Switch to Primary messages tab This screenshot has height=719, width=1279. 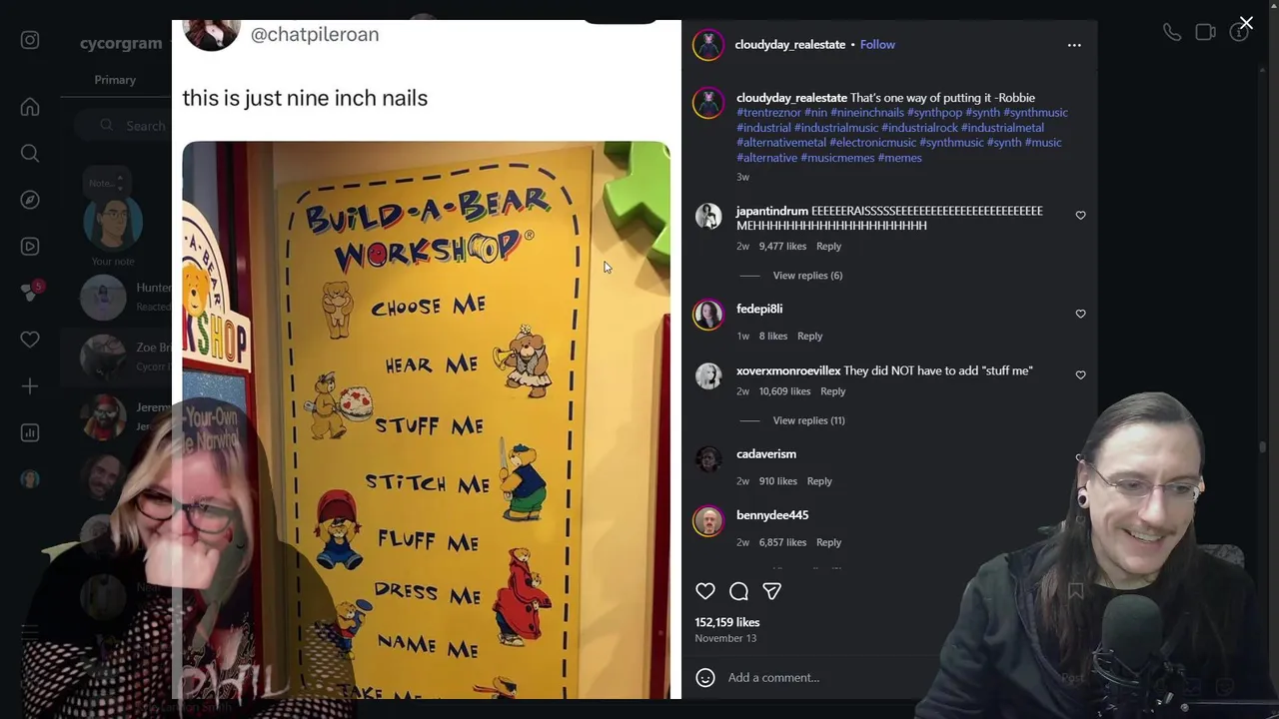(115, 80)
